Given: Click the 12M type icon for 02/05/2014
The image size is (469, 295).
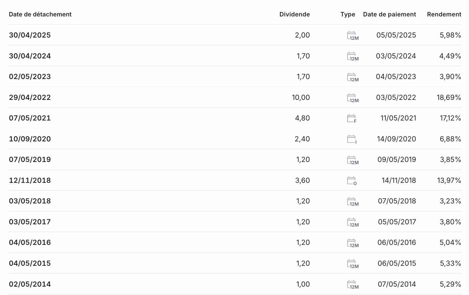Looking at the screenshot, I should coord(353,284).
